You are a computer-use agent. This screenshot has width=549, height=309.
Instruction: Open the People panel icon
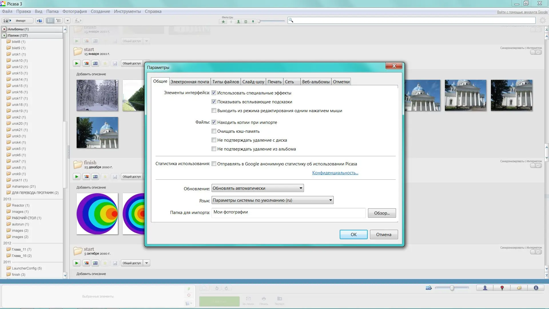485,288
